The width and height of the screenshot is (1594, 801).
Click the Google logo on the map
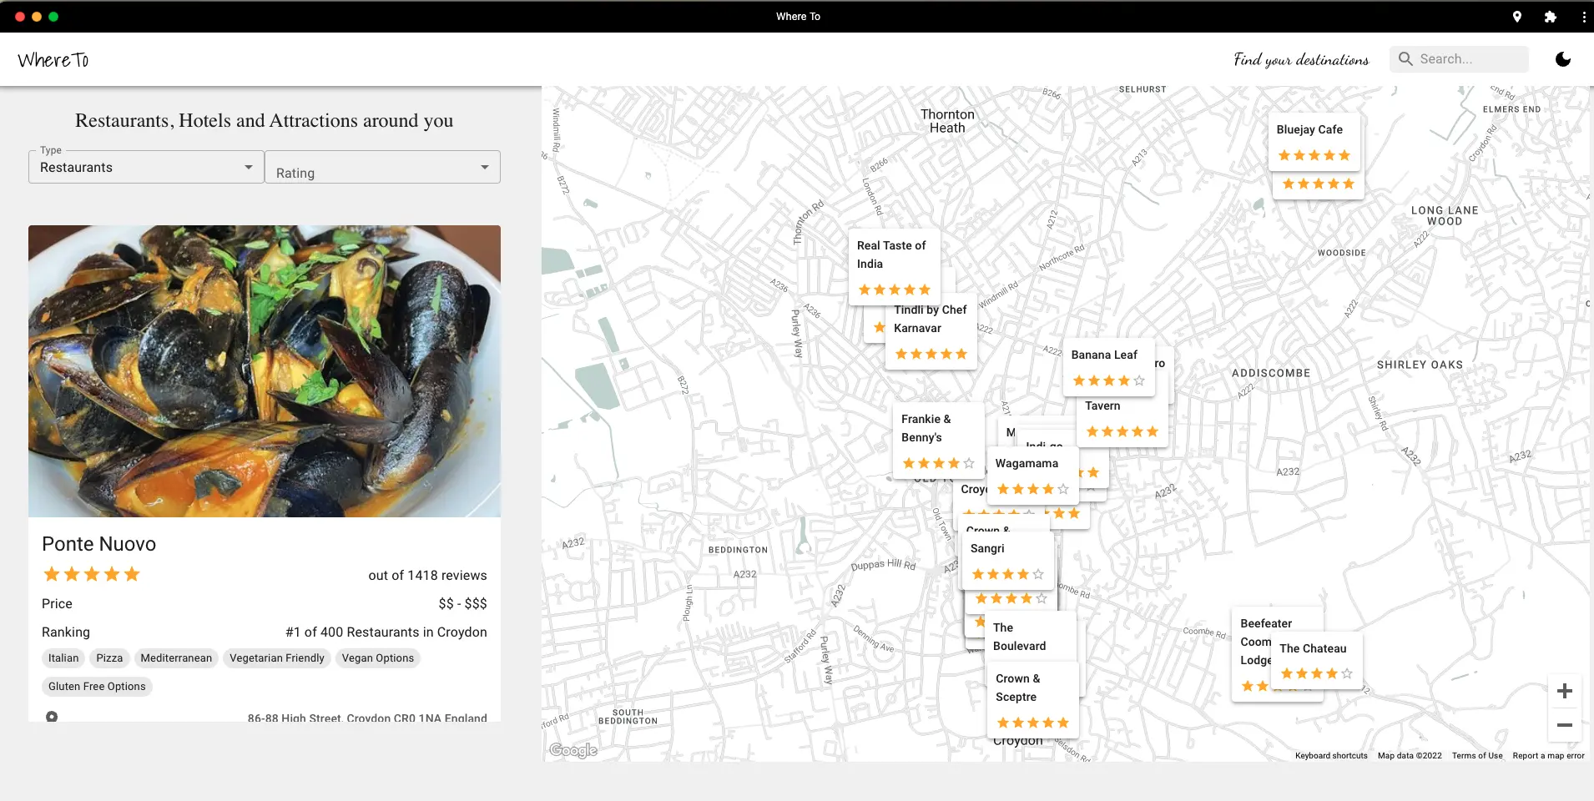click(573, 750)
